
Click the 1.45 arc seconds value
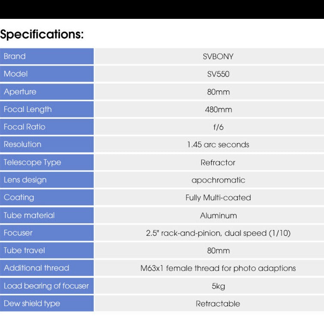(x=218, y=145)
